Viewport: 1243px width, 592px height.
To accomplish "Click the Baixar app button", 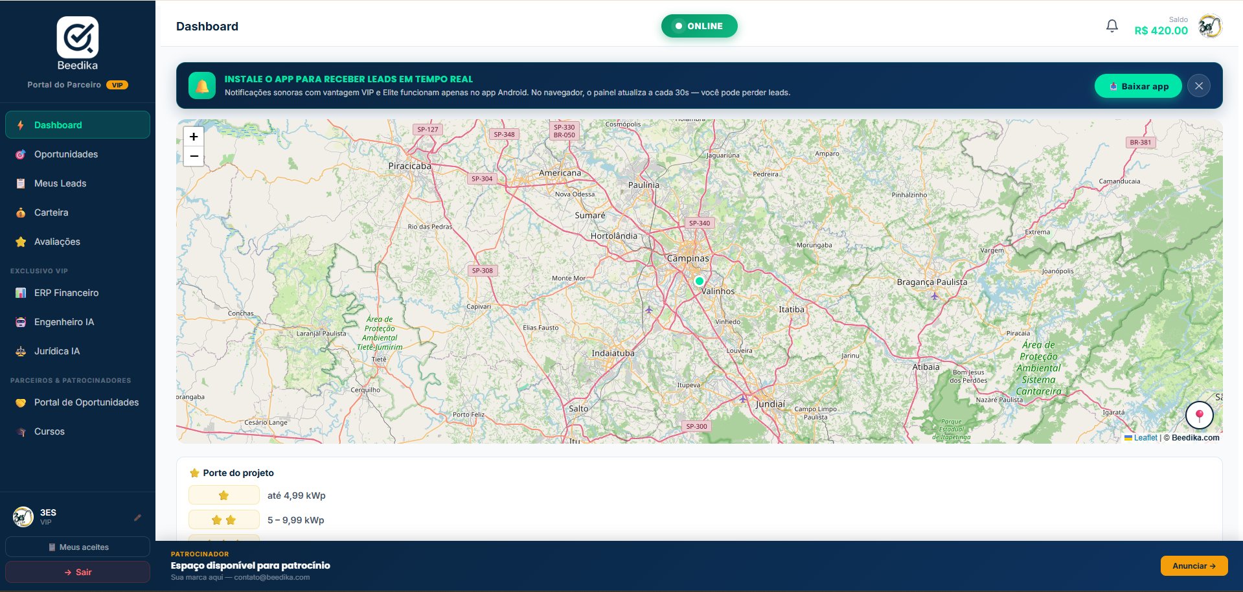I will tap(1138, 86).
